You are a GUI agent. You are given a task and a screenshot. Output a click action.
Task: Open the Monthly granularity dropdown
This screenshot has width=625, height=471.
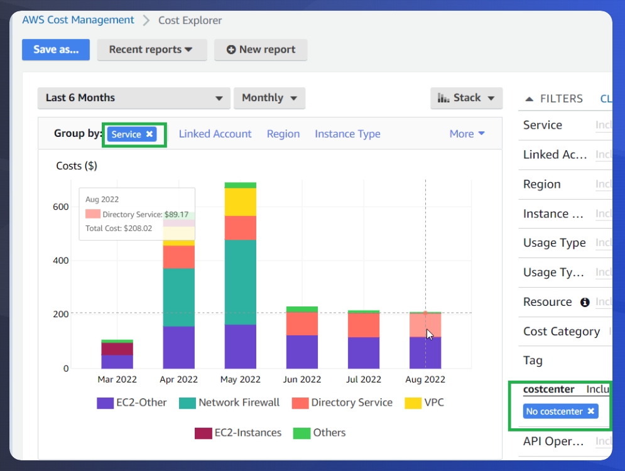tap(269, 98)
